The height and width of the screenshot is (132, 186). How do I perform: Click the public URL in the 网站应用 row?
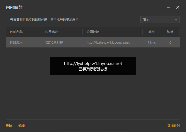click(108, 43)
